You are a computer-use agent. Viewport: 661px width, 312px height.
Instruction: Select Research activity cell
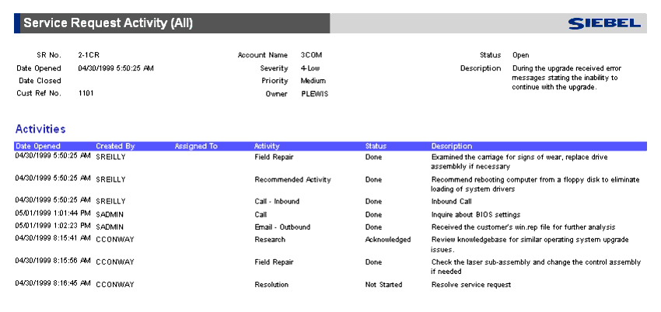tap(270, 240)
